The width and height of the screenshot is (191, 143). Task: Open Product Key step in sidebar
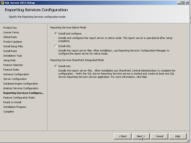[10, 28]
